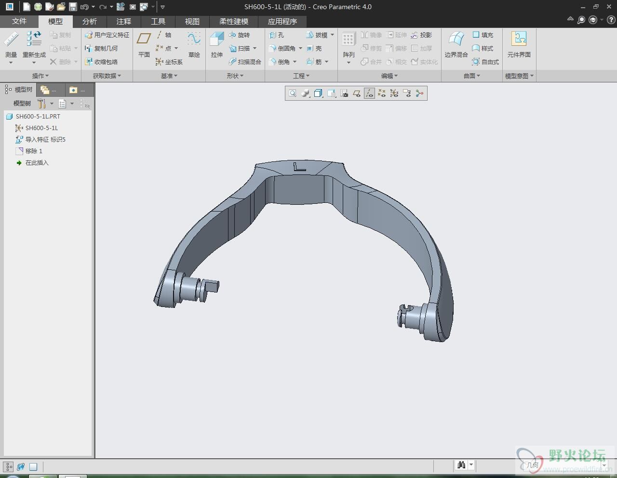Screen dimensions: 617x478
Task: Click the Undo icon in quick access toolbar
Action: [x=85, y=7]
